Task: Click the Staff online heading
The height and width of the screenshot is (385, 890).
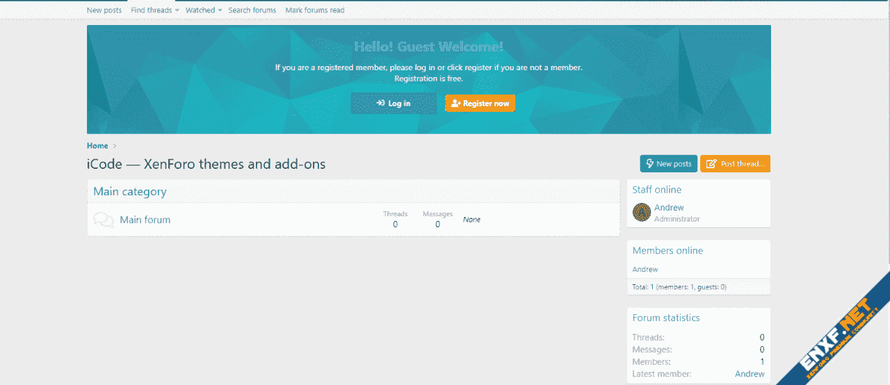Action: (656, 190)
